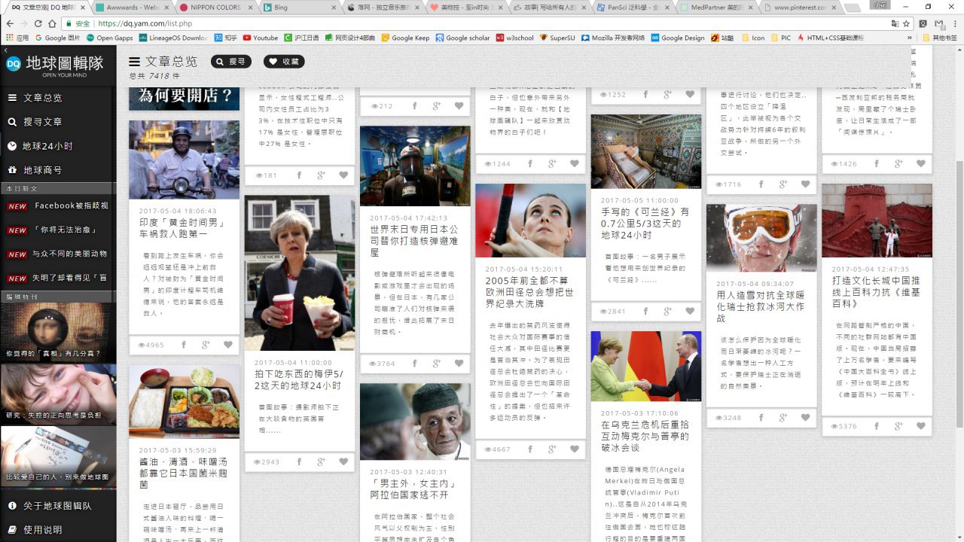964x542 pixels.
Task: Favorite the 印度「黄金时间男」article with heart
Action: 228,345
